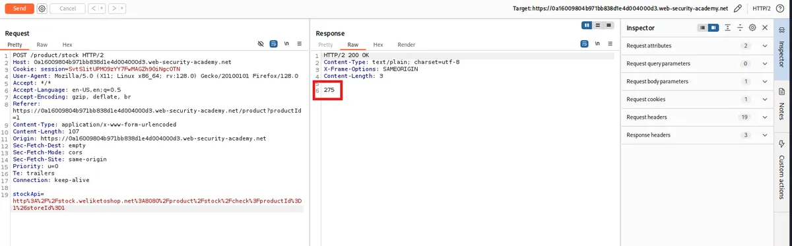
Task: Open Response pane hamburger menu
Action: click(610, 44)
